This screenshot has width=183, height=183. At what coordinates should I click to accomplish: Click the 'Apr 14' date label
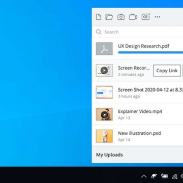(124, 140)
